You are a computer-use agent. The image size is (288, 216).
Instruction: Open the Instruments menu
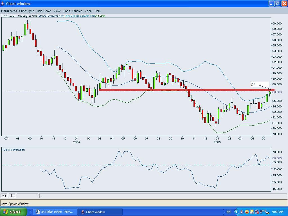tap(9, 11)
